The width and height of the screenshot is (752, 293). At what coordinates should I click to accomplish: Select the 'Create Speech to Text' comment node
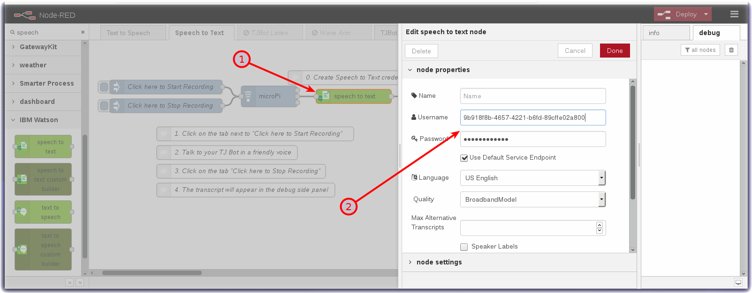tap(343, 77)
